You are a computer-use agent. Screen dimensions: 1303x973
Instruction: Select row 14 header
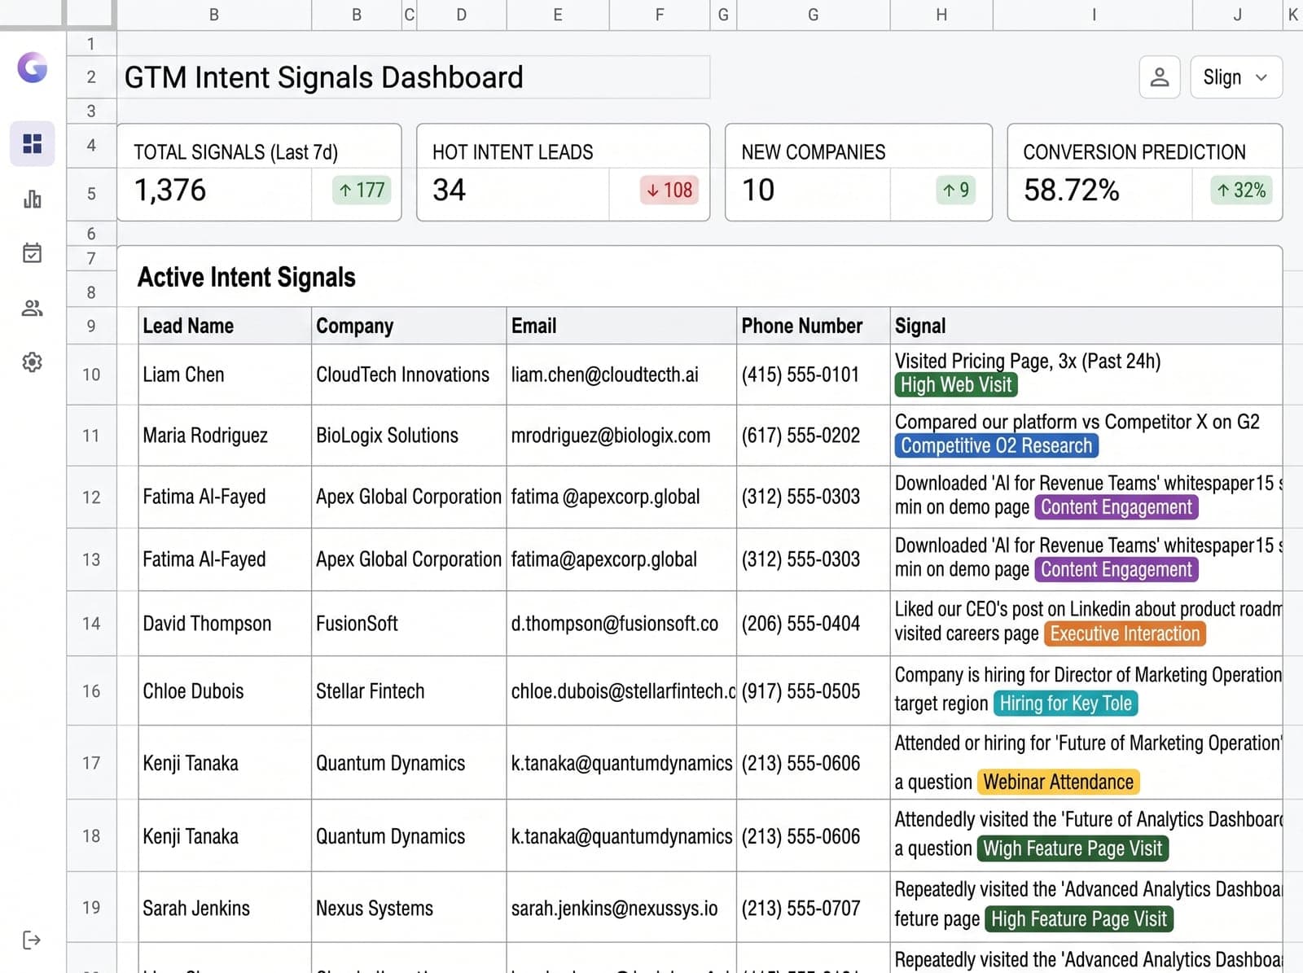[91, 624]
